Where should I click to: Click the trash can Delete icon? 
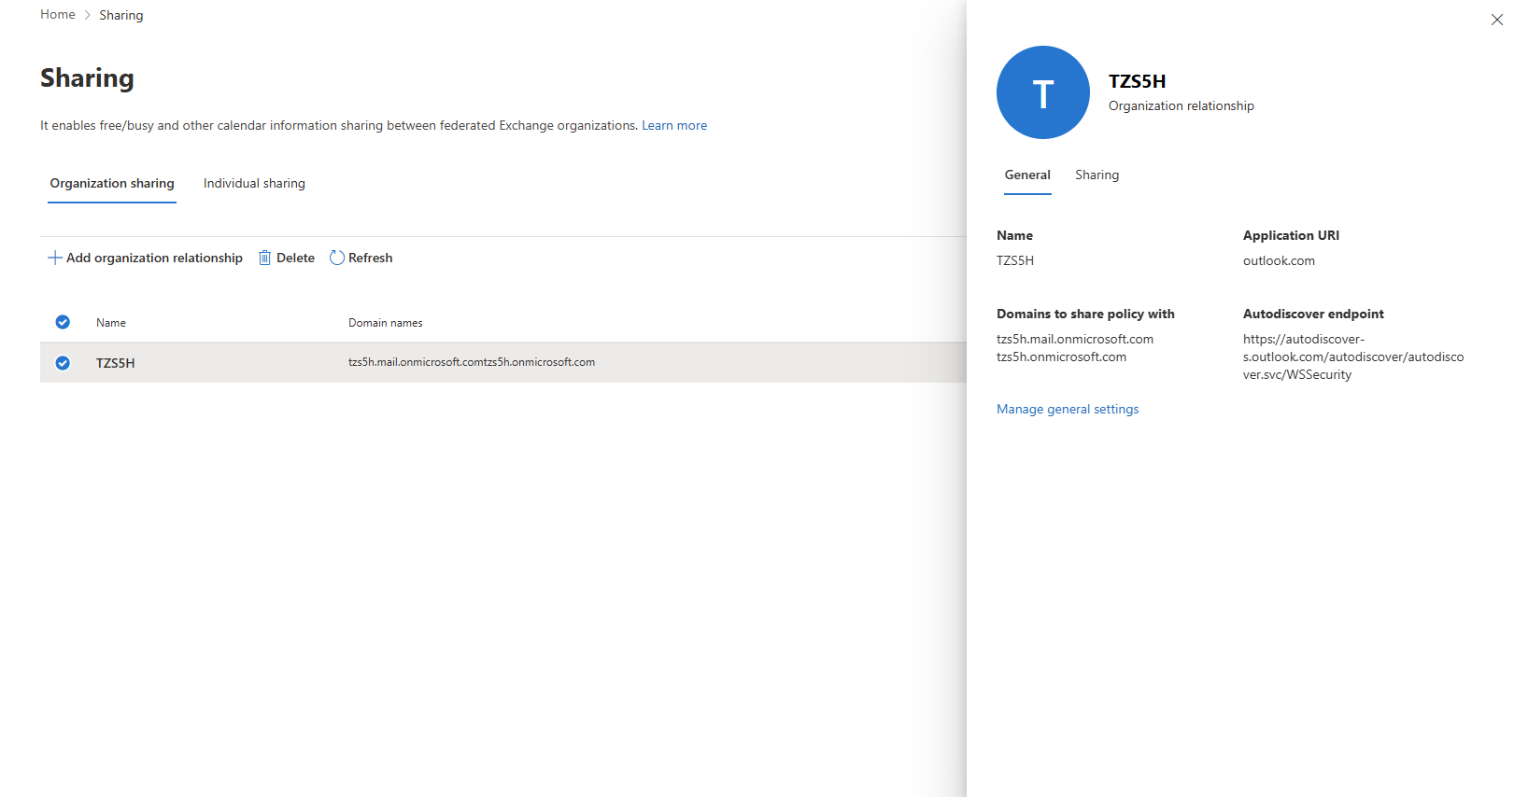265,258
